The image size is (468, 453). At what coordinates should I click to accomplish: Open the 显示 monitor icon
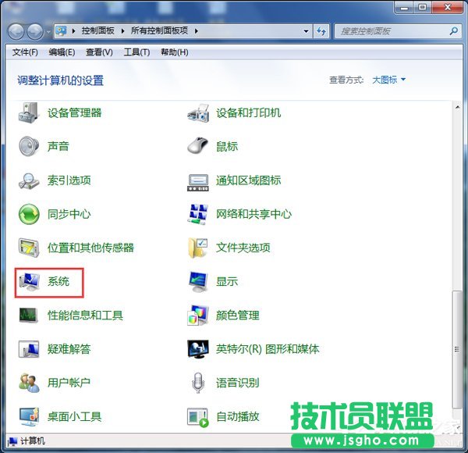198,282
